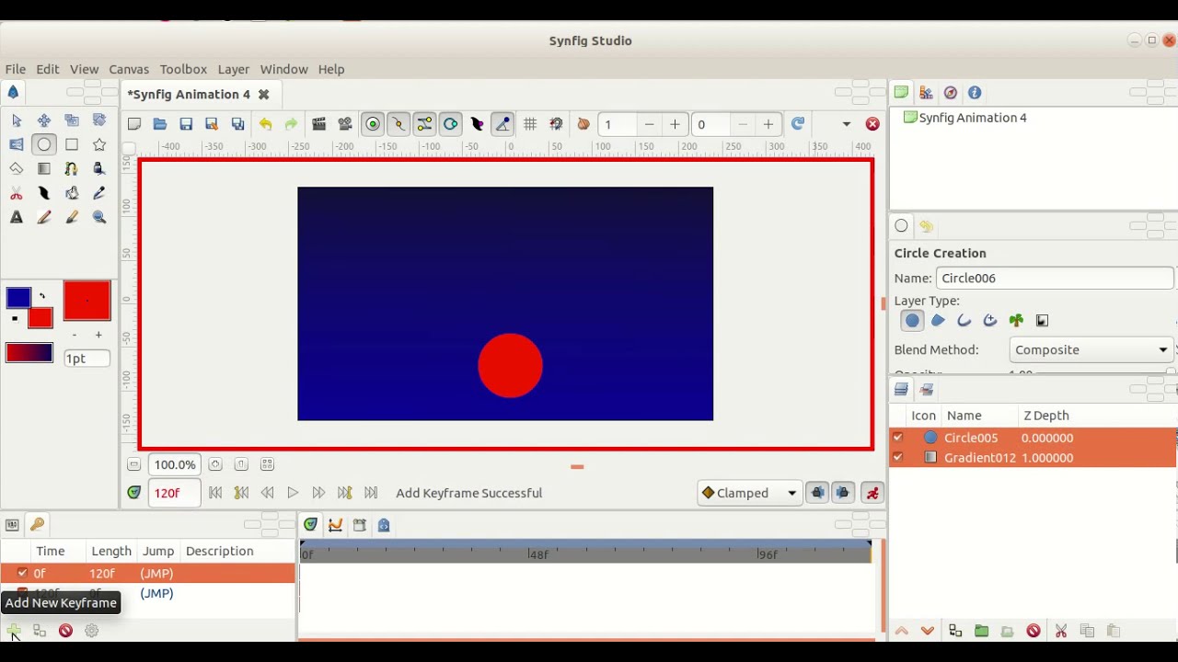Toggle position handles display button
The image size is (1178, 662).
coord(373,124)
